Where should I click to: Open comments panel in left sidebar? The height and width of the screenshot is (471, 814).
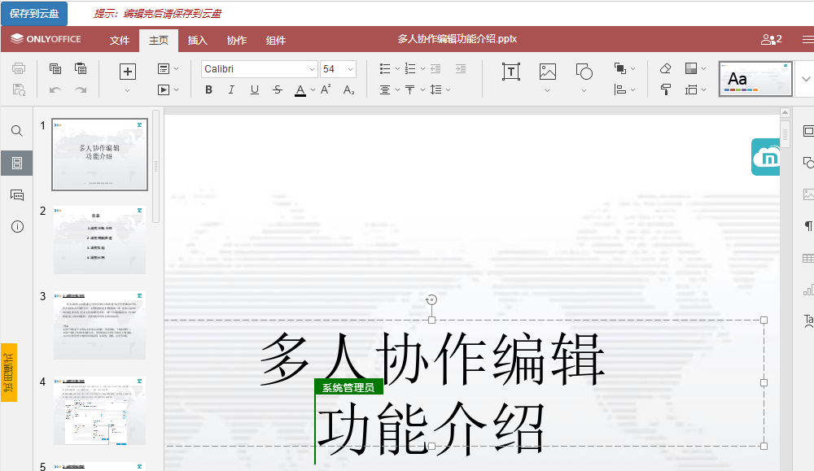(16, 195)
